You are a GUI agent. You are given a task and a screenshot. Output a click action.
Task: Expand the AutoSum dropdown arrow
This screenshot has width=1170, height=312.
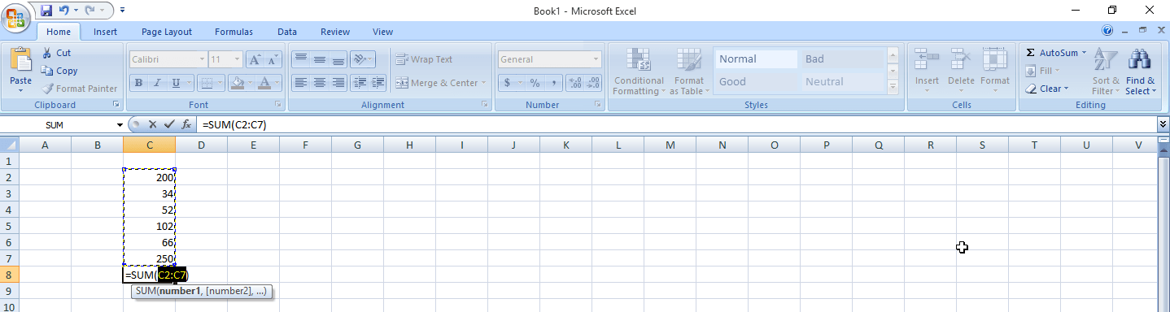coord(1084,53)
